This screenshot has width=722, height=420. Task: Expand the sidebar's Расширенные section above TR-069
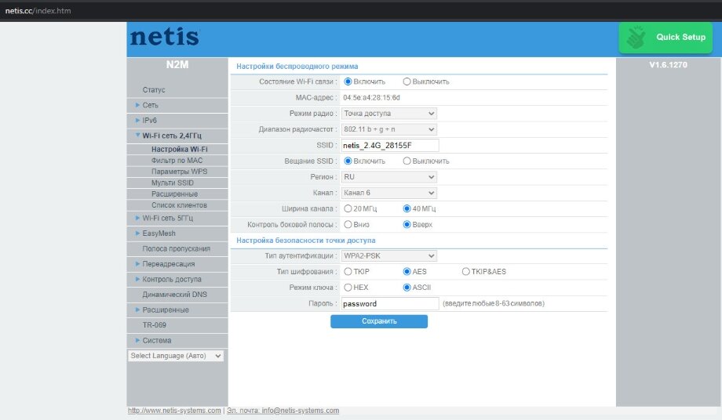coord(177,310)
